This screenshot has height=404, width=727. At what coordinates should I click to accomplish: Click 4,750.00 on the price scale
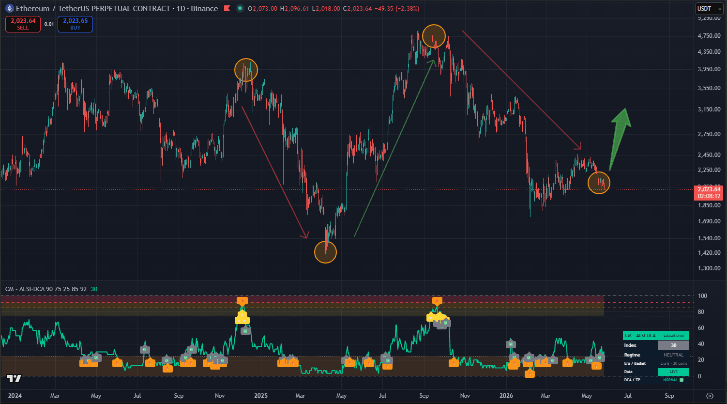pyautogui.click(x=708, y=35)
